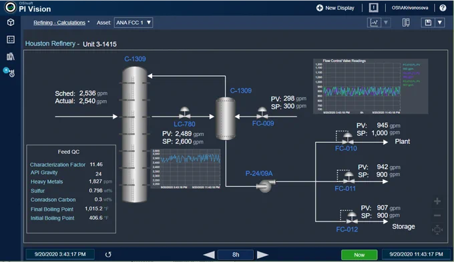Image resolution: width=454 pixels, height=262 pixels.
Task: Open the help question mark icon
Action: (x=443, y=8)
